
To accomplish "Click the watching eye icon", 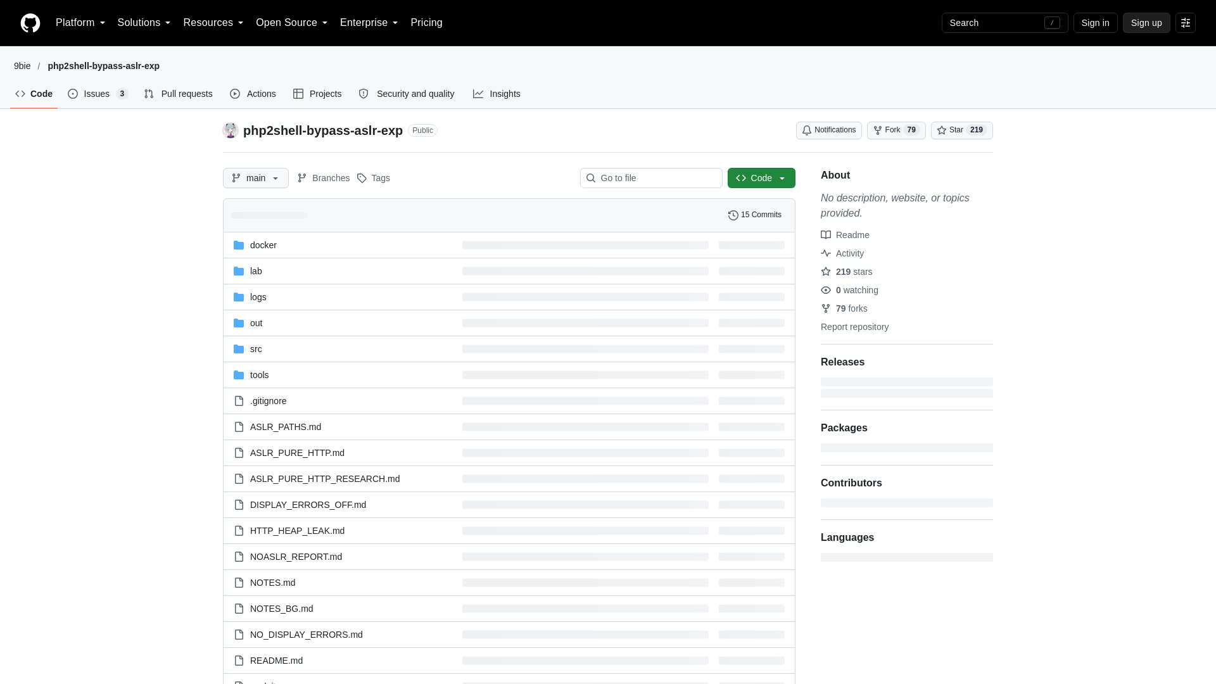I will coord(826,290).
